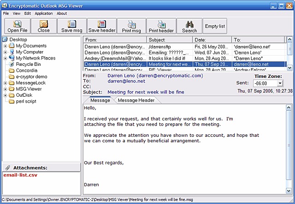
Task: Open the Time Zone -06:00 dropdown
Action: (280, 83)
